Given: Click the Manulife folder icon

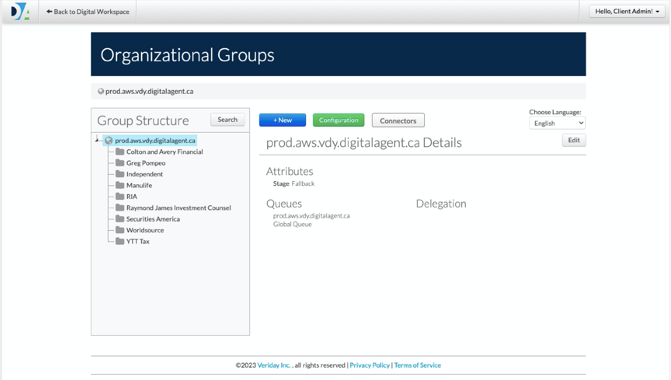Looking at the screenshot, I should coord(120,185).
